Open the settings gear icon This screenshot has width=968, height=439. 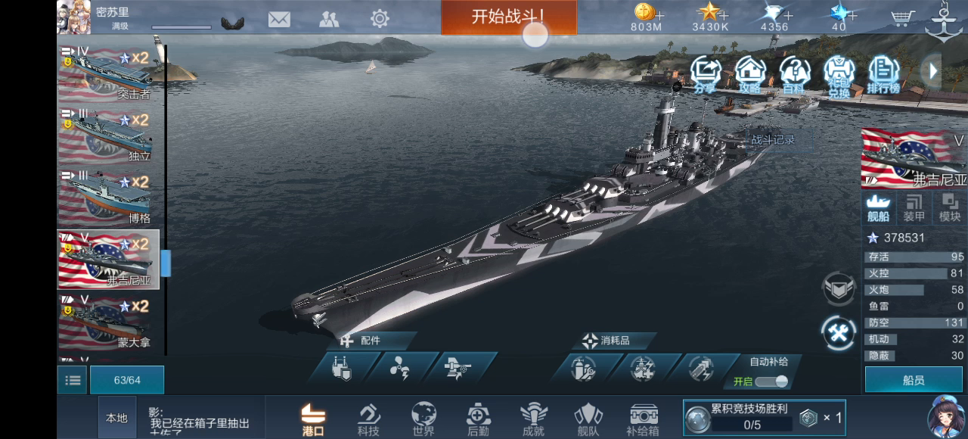coord(380,19)
